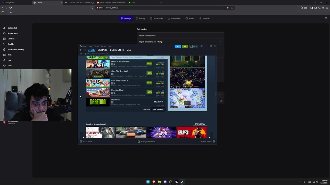Open the Heart of the Machine game row
The width and height of the screenshot is (330, 185).
coord(127,64)
